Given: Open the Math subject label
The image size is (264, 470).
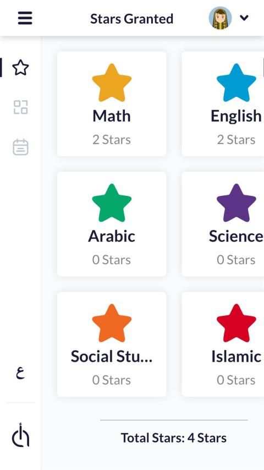Looking at the screenshot, I should point(112,116).
